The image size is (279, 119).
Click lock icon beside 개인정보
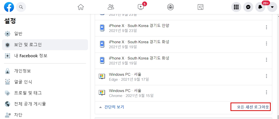[x=7, y=71]
